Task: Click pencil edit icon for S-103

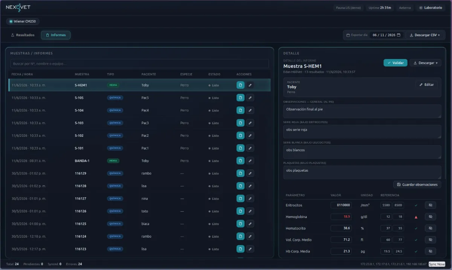Action: [x=250, y=123]
